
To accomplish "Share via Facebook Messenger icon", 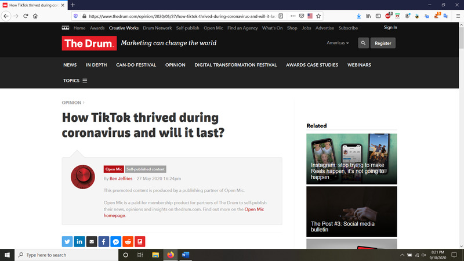I will pos(116,241).
